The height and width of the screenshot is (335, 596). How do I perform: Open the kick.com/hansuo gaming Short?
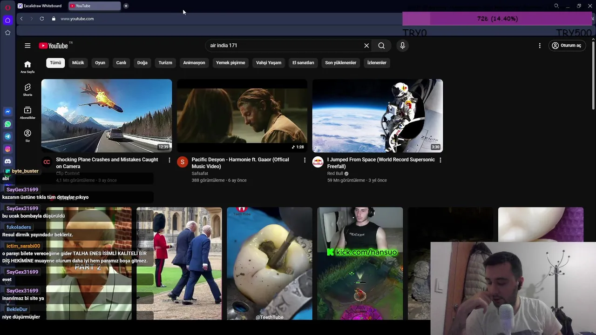pyautogui.click(x=360, y=263)
